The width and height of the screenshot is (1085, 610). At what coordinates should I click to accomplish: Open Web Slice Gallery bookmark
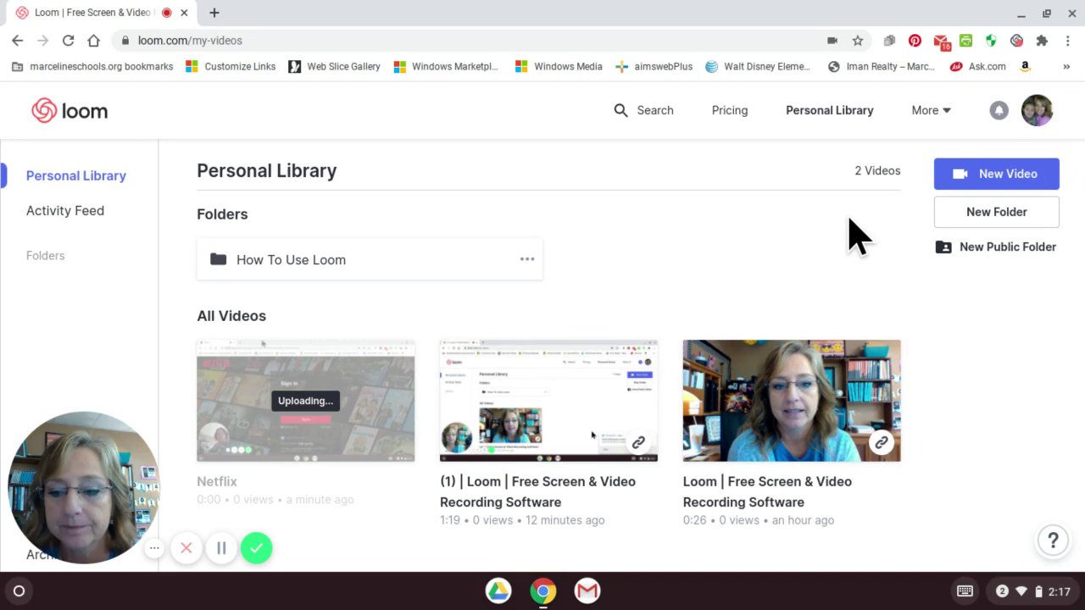click(335, 66)
